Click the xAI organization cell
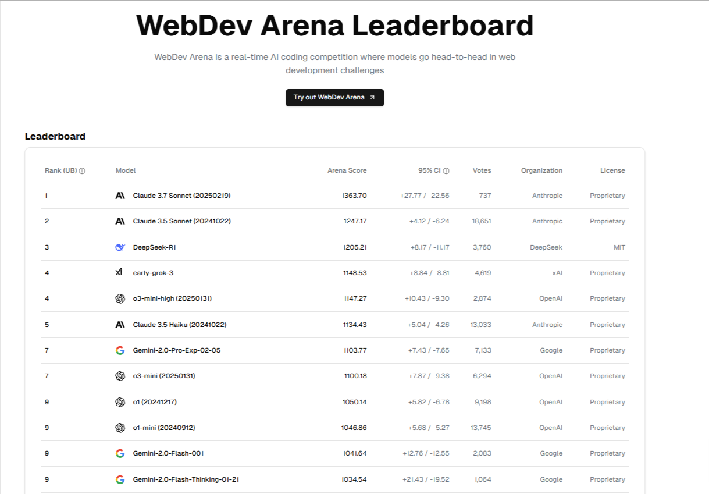This screenshot has height=494, width=709. pos(557,273)
